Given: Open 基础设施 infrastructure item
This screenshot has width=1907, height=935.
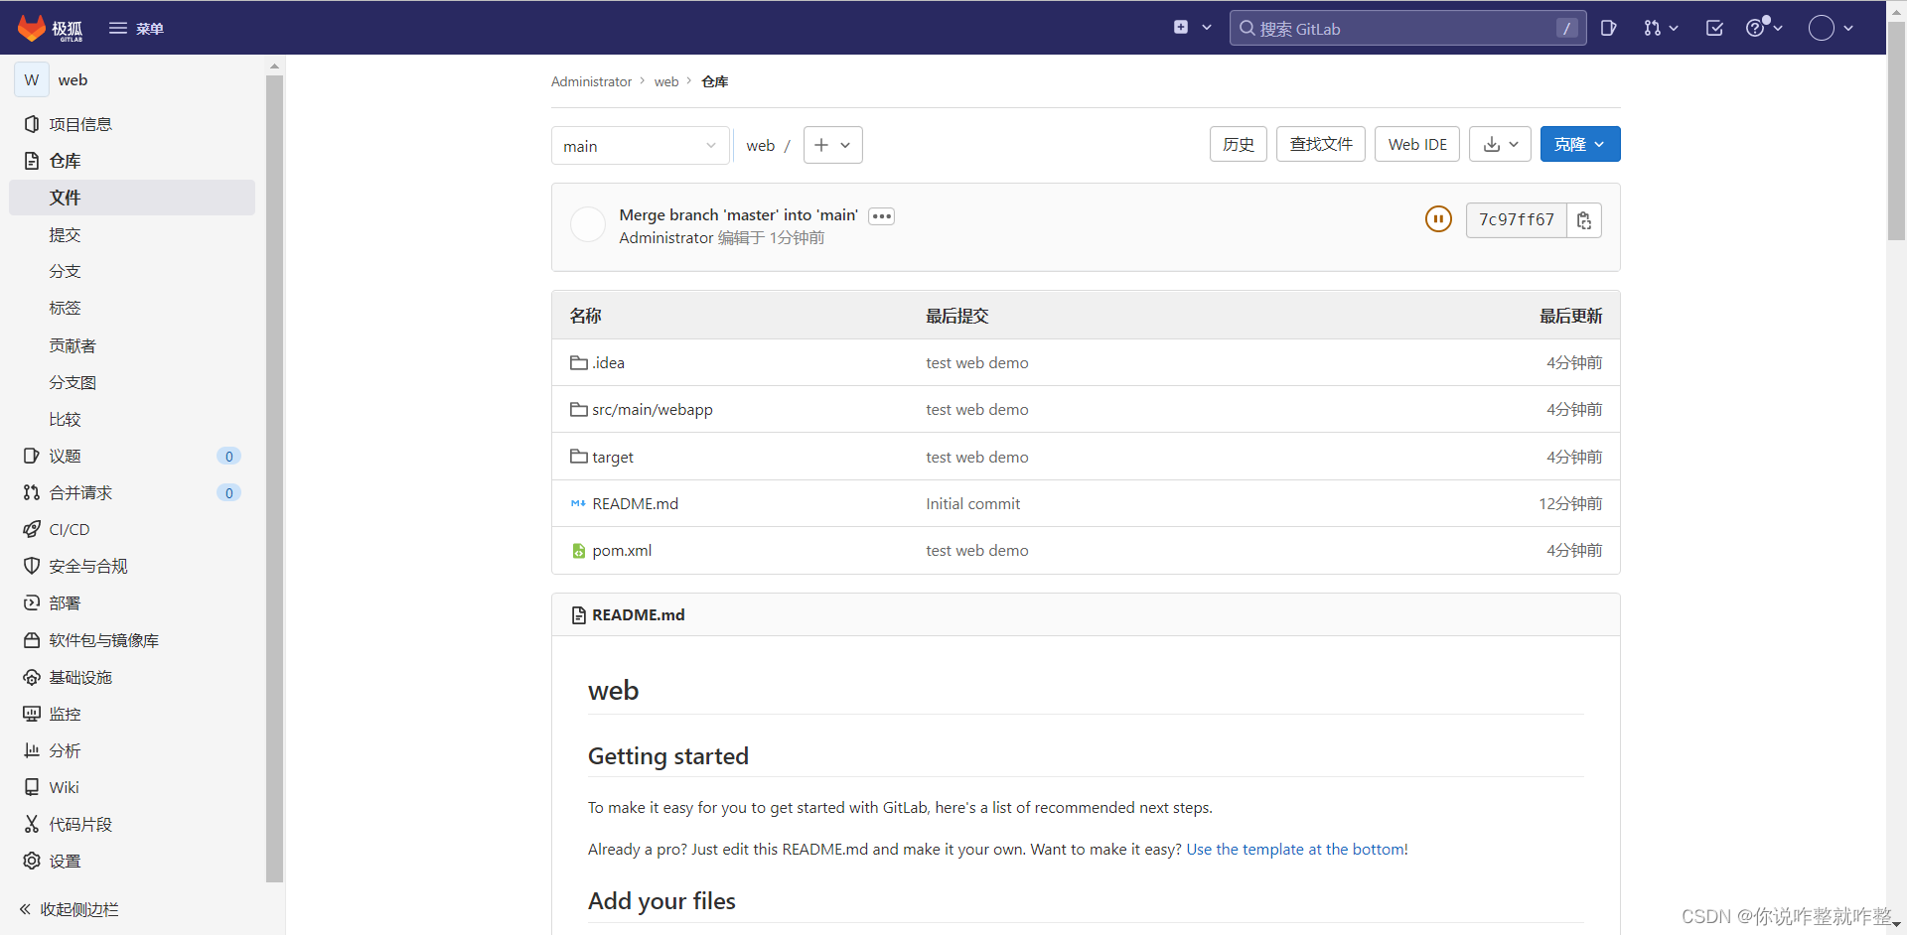Looking at the screenshot, I should pos(131,677).
